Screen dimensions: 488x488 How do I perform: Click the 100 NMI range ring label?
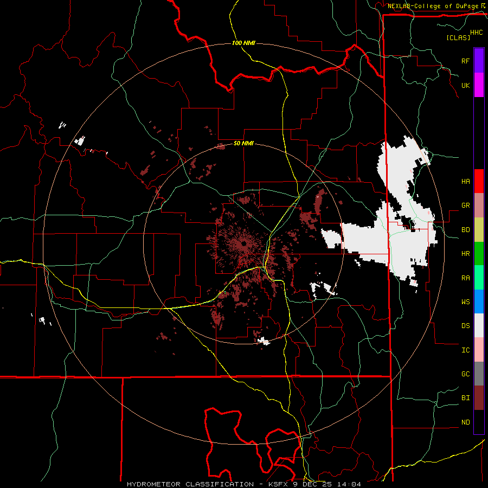(243, 43)
